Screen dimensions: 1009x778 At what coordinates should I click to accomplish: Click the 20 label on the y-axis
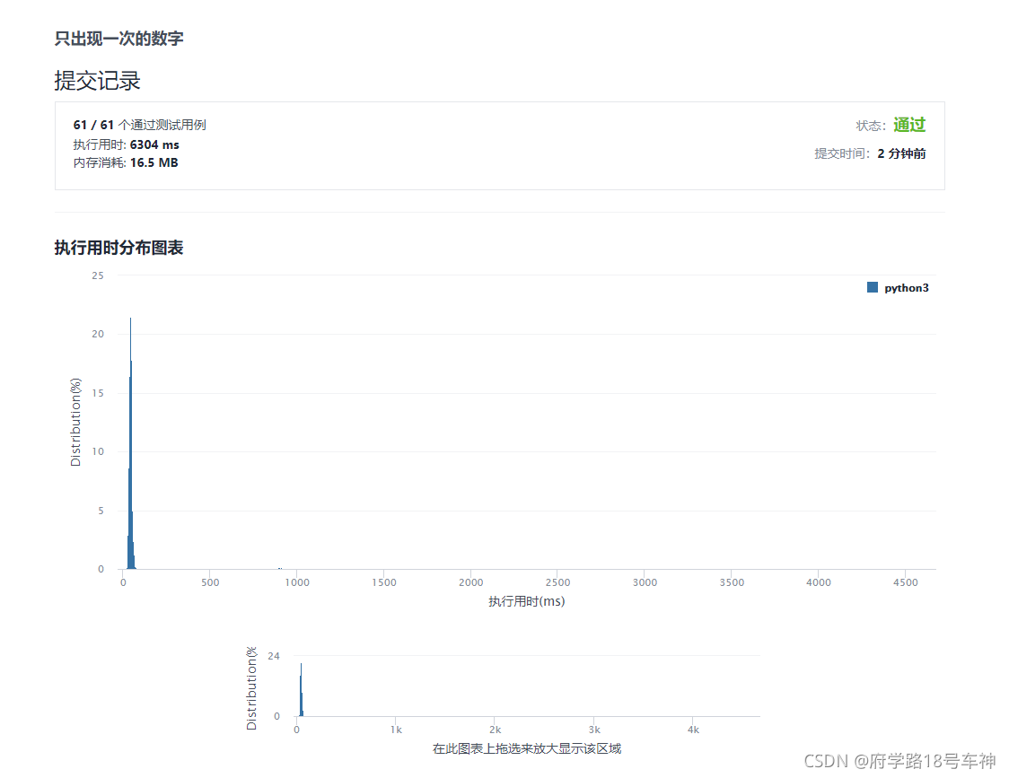point(98,334)
